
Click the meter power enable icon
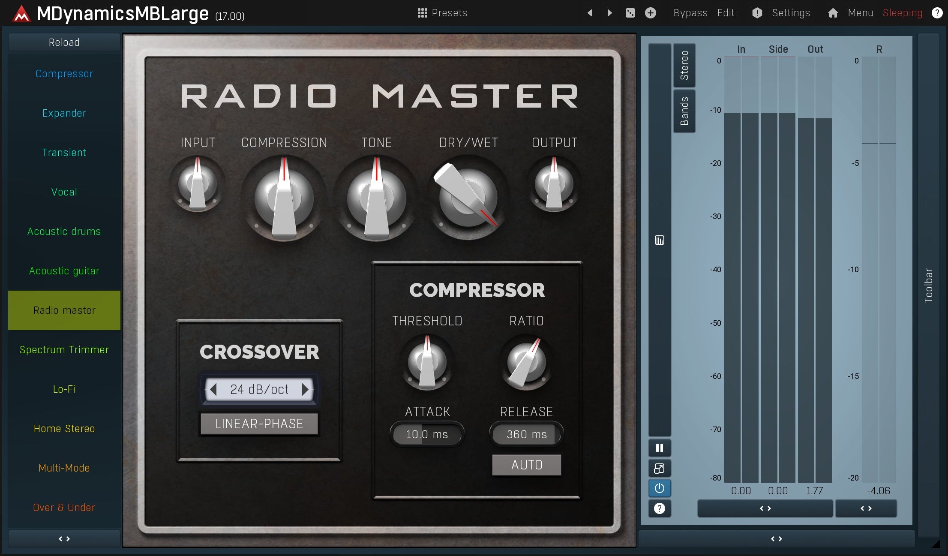tap(659, 488)
